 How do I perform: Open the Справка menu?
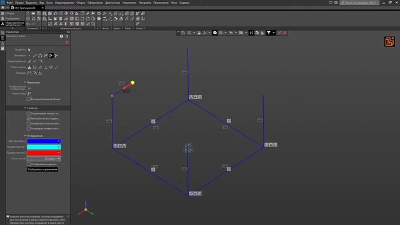point(184,2)
